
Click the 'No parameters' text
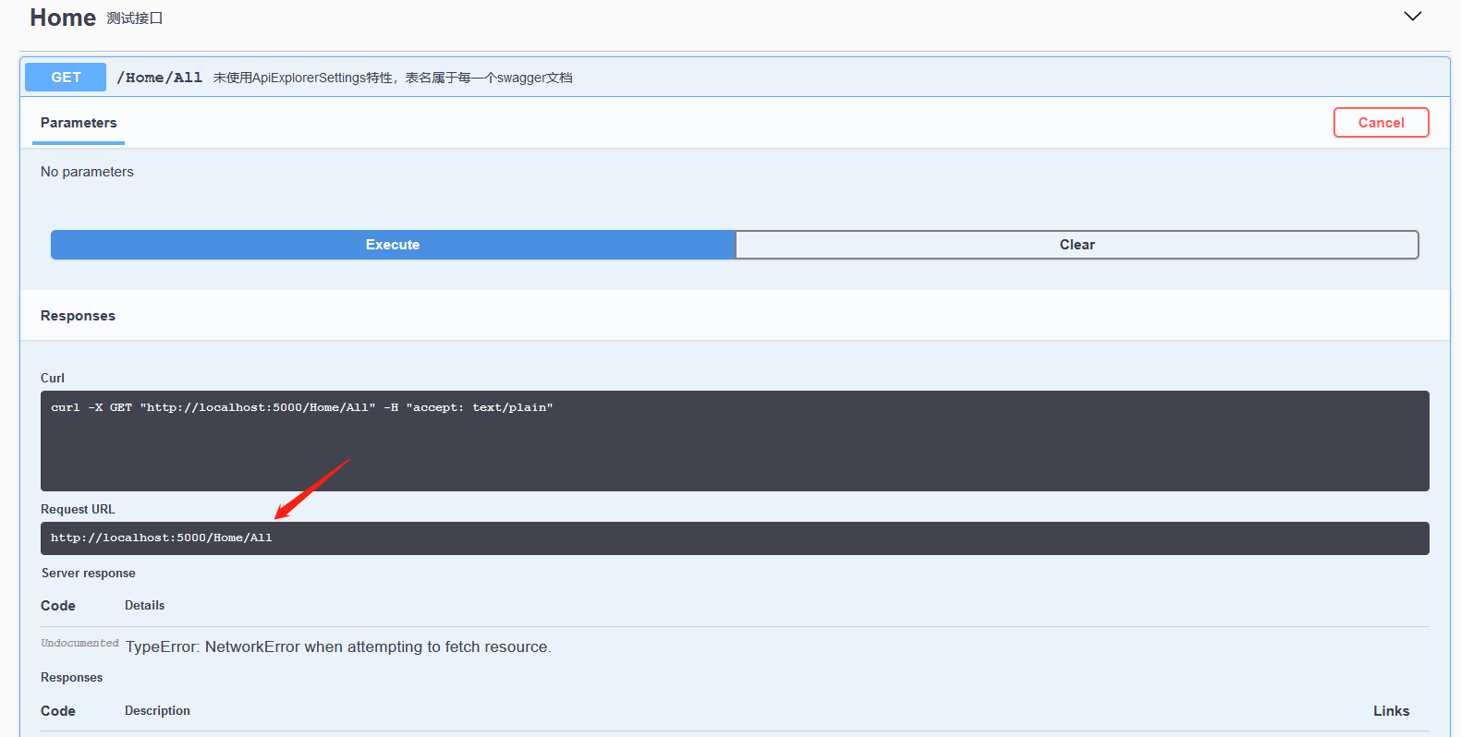[87, 172]
